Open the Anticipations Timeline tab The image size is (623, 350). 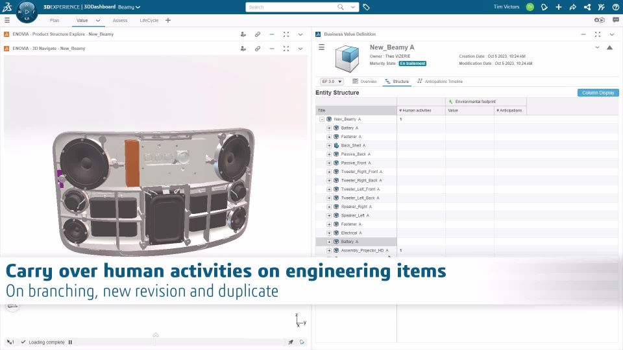pos(440,82)
